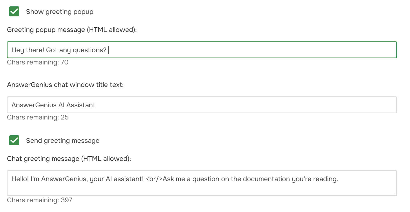Click the green checkmark beside Send greeting message
This screenshot has width=410, height=212.
[14, 140]
